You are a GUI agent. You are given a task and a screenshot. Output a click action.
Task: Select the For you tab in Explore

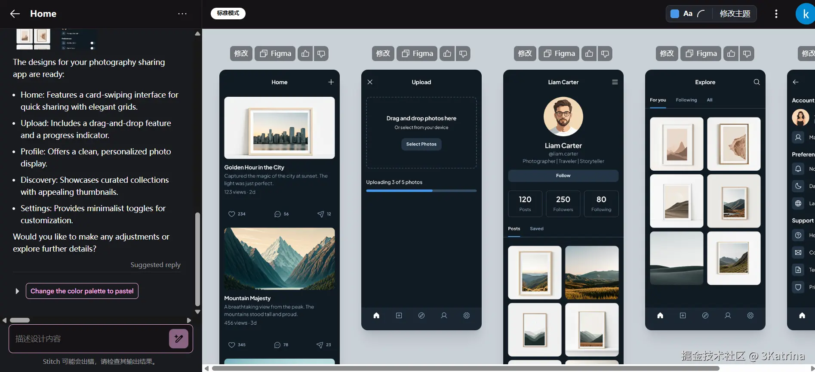click(x=658, y=100)
